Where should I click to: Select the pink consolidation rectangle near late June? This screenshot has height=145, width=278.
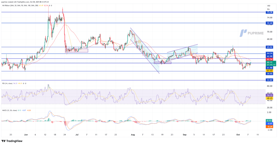pyautogui.click(x=77, y=50)
